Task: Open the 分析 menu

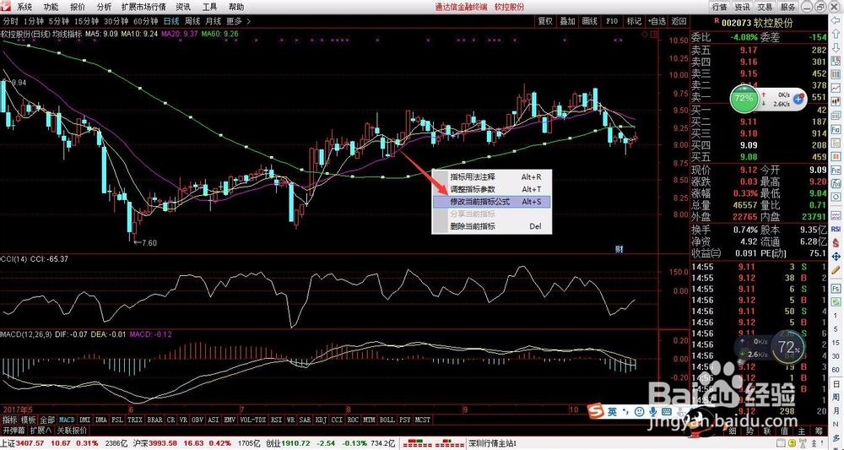Action: pyautogui.click(x=104, y=7)
